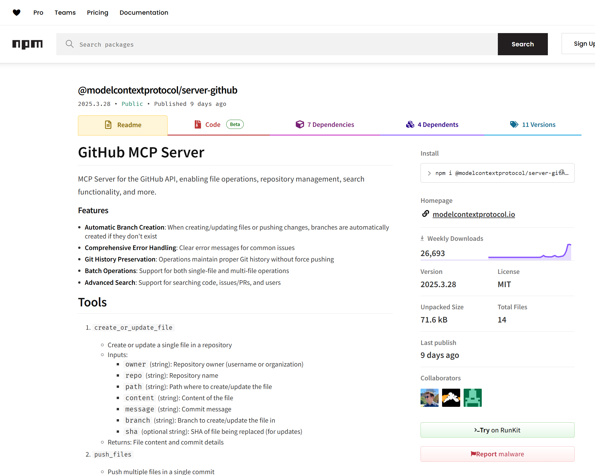Click the npm heart icon

coord(17,12)
